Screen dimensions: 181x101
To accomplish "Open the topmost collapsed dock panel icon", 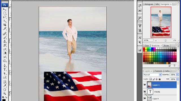I will pos(140,6).
